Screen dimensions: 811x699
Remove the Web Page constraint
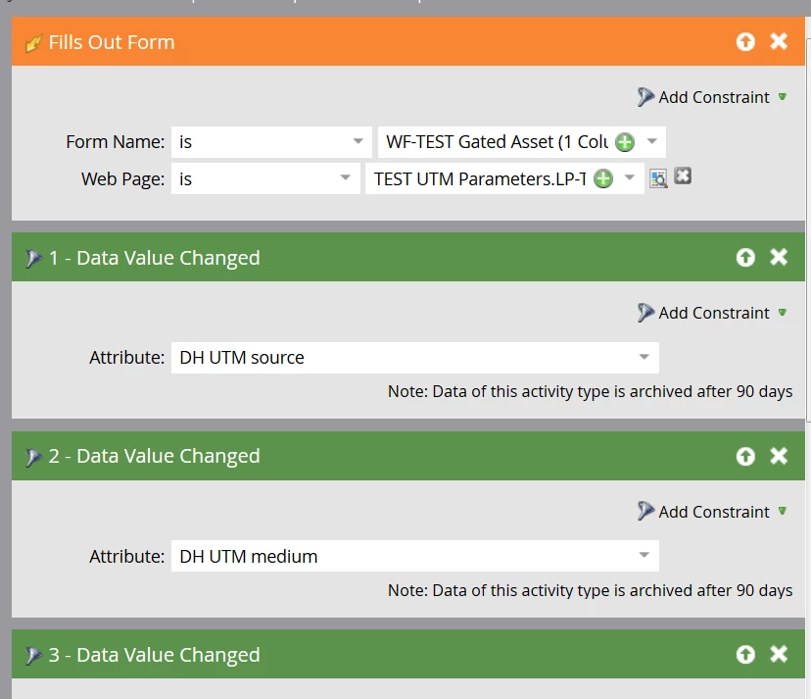click(x=683, y=176)
